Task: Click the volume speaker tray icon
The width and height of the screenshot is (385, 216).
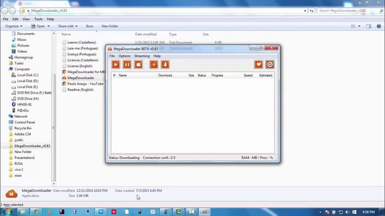Action: coord(347,212)
